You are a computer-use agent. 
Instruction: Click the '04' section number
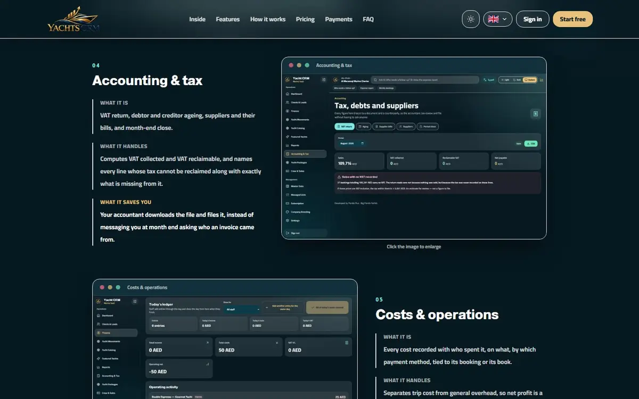(x=96, y=65)
